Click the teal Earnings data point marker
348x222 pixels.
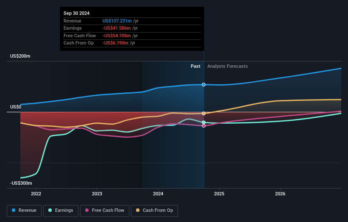click(x=203, y=122)
